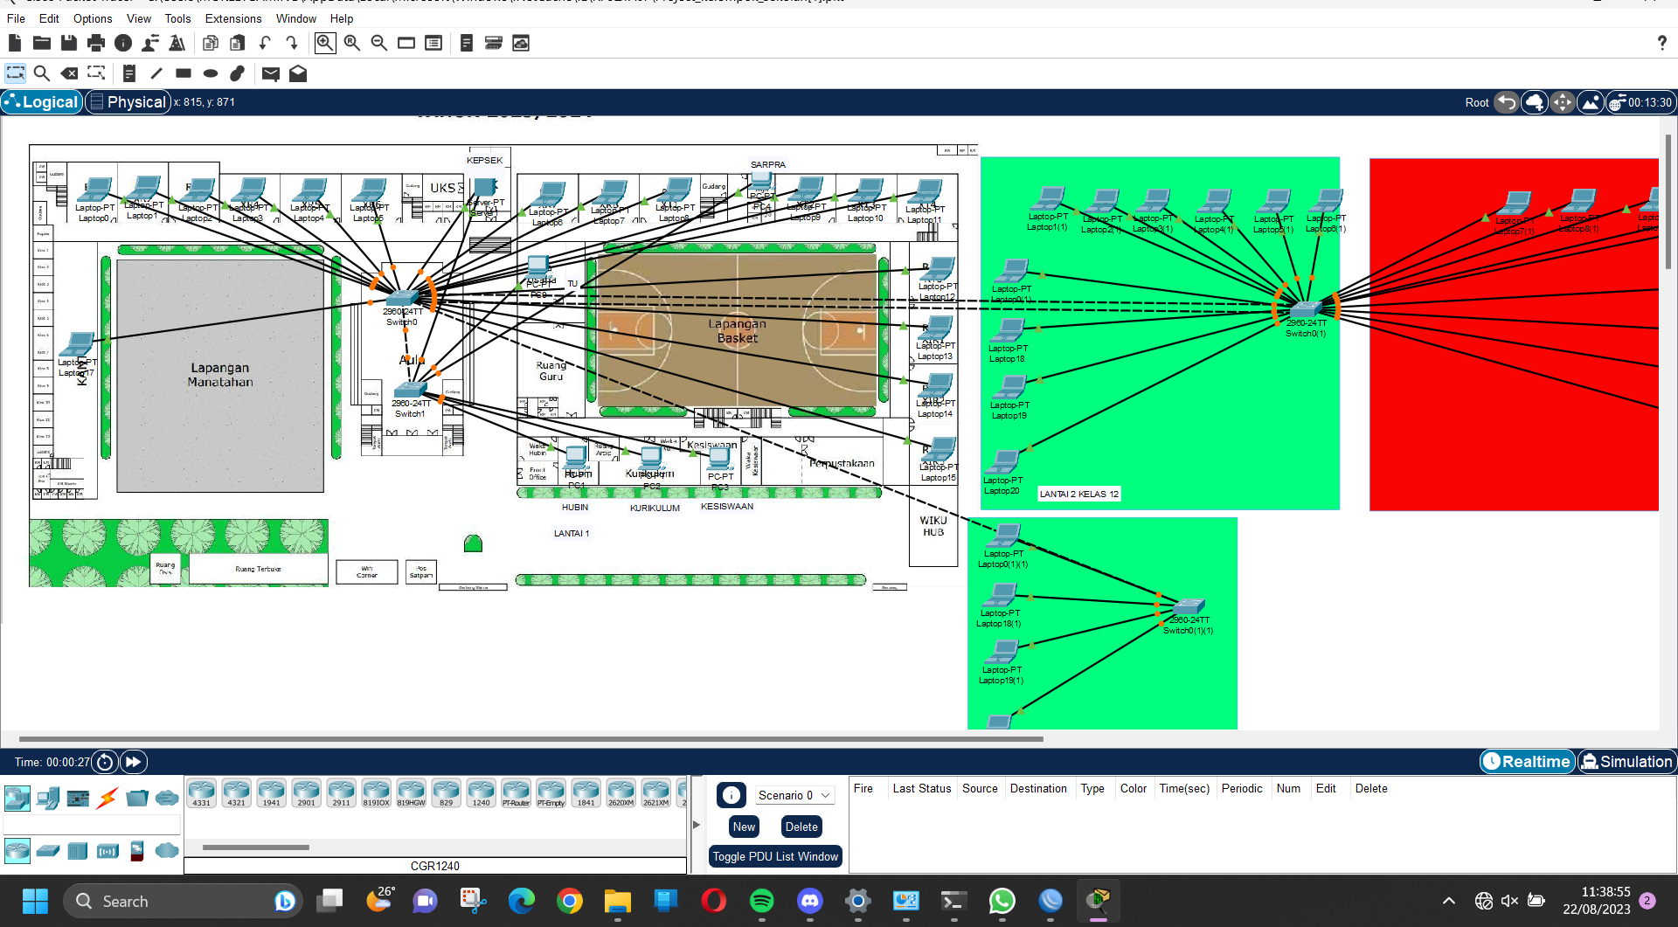Open the Extensions menu
The height and width of the screenshot is (927, 1678).
coord(232,18)
